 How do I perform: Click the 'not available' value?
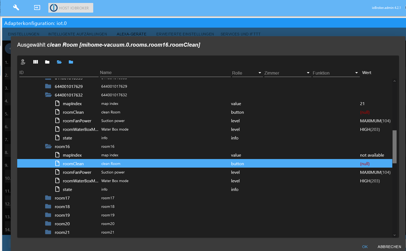click(x=372, y=155)
